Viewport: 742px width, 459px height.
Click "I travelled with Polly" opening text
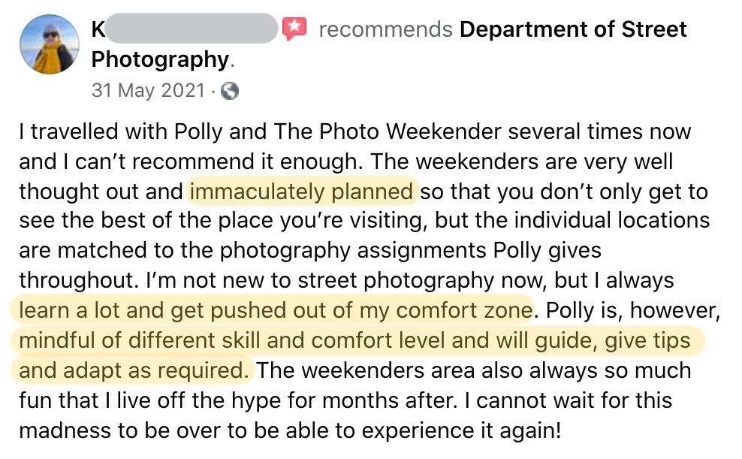click(110, 131)
